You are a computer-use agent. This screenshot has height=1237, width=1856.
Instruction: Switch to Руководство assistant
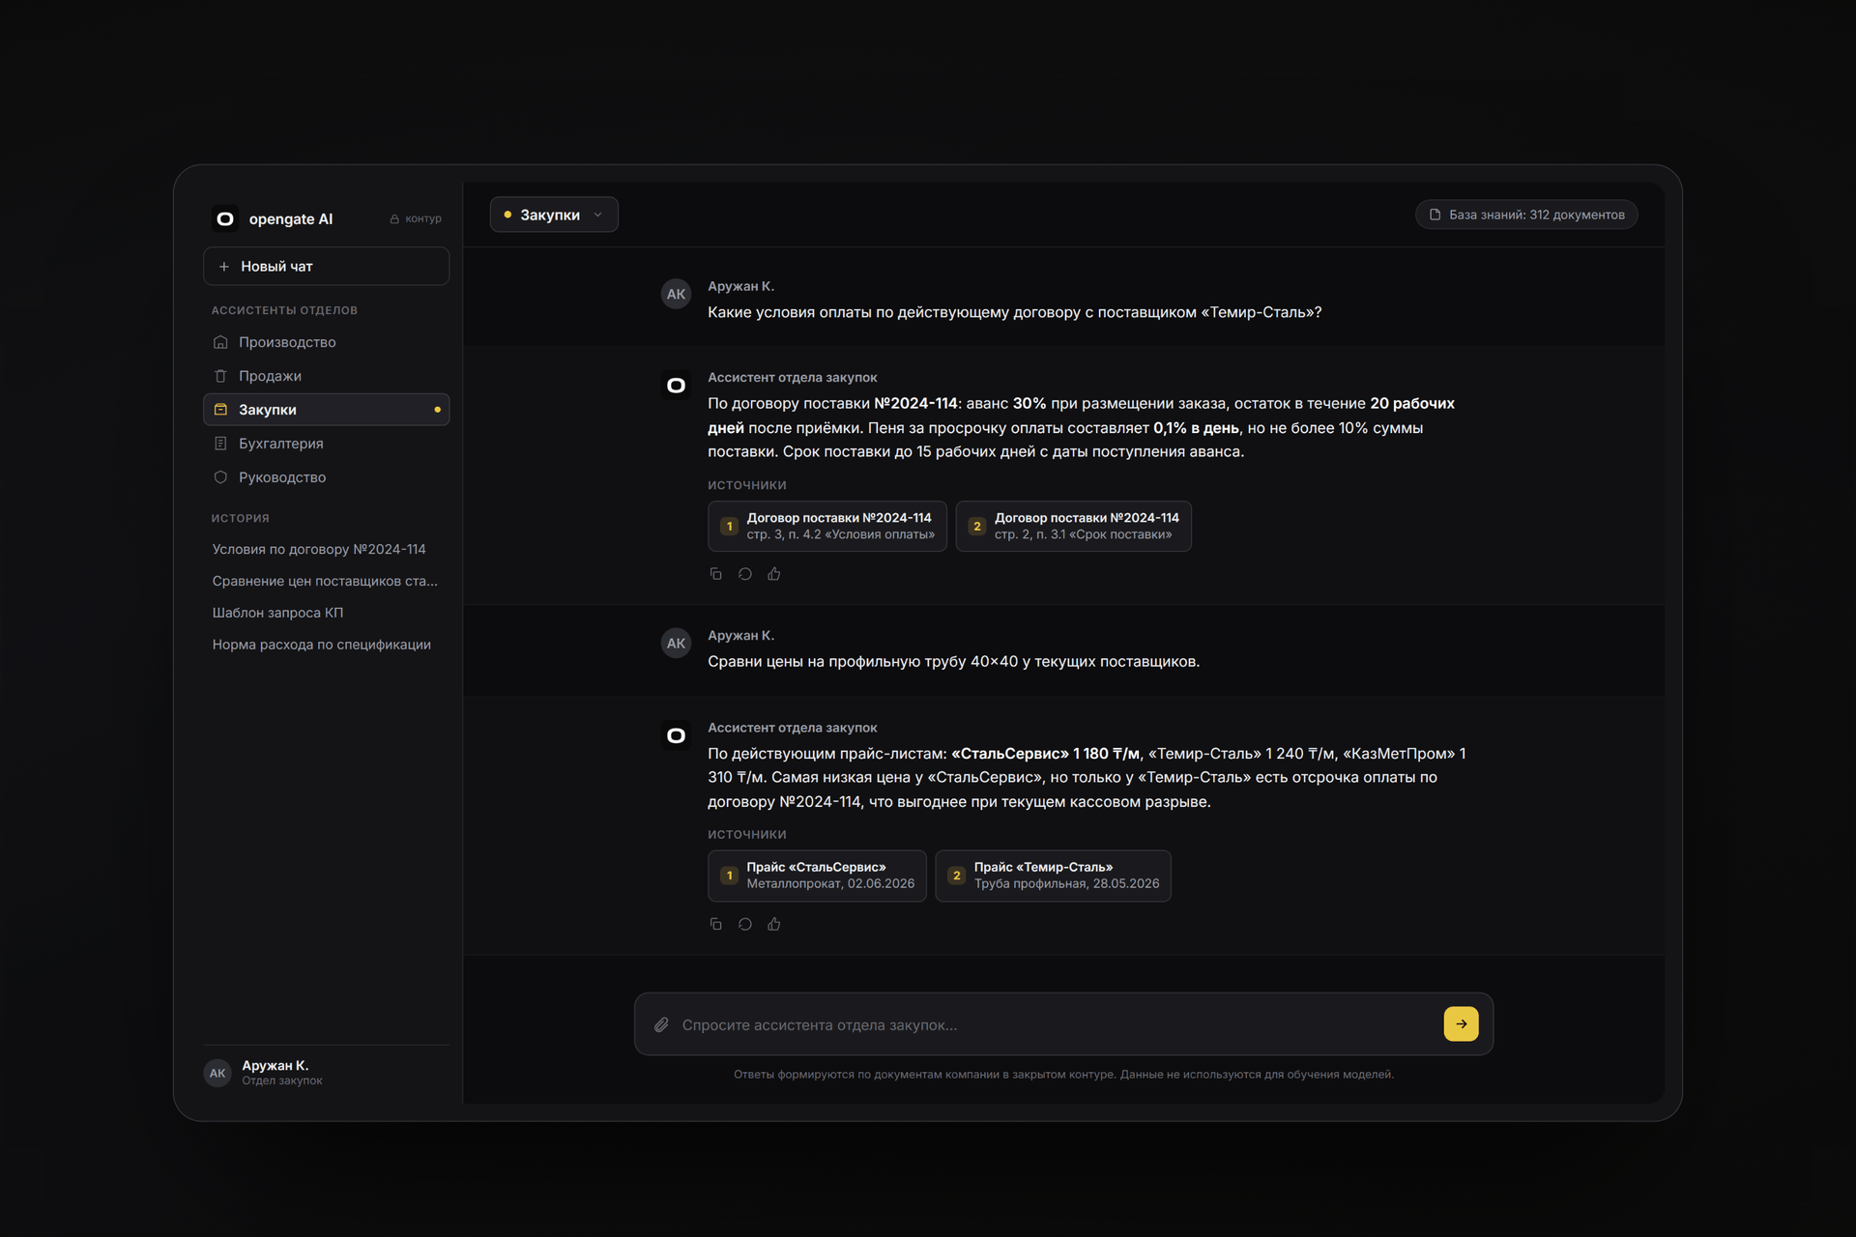(x=326, y=477)
